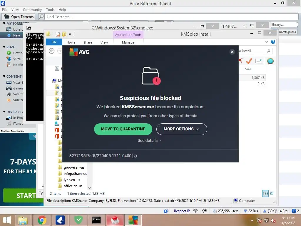
Task: Open Games entry in Vuze sidebar
Action: click(15, 88)
